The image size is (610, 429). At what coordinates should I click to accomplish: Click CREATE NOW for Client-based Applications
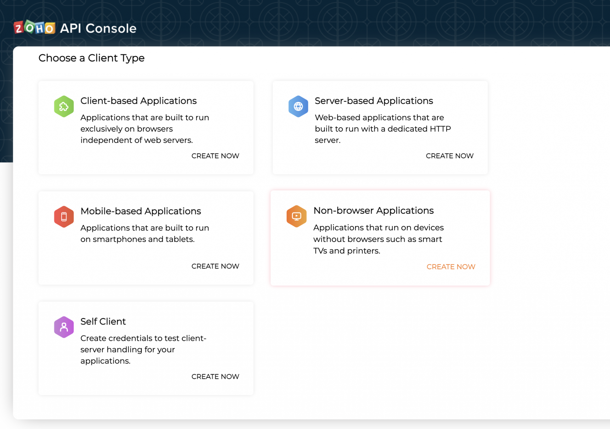215,156
